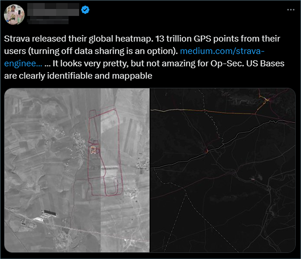Click the blurred author handle below name
The width and height of the screenshot is (301, 259).
[x=48, y=20]
